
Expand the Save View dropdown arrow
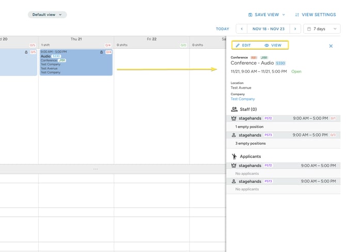click(x=284, y=15)
